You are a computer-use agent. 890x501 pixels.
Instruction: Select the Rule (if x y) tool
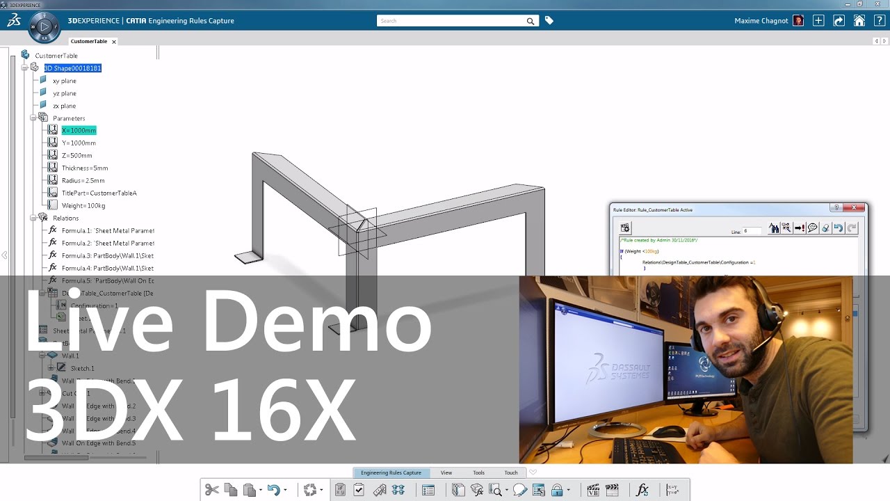pyautogui.click(x=340, y=490)
